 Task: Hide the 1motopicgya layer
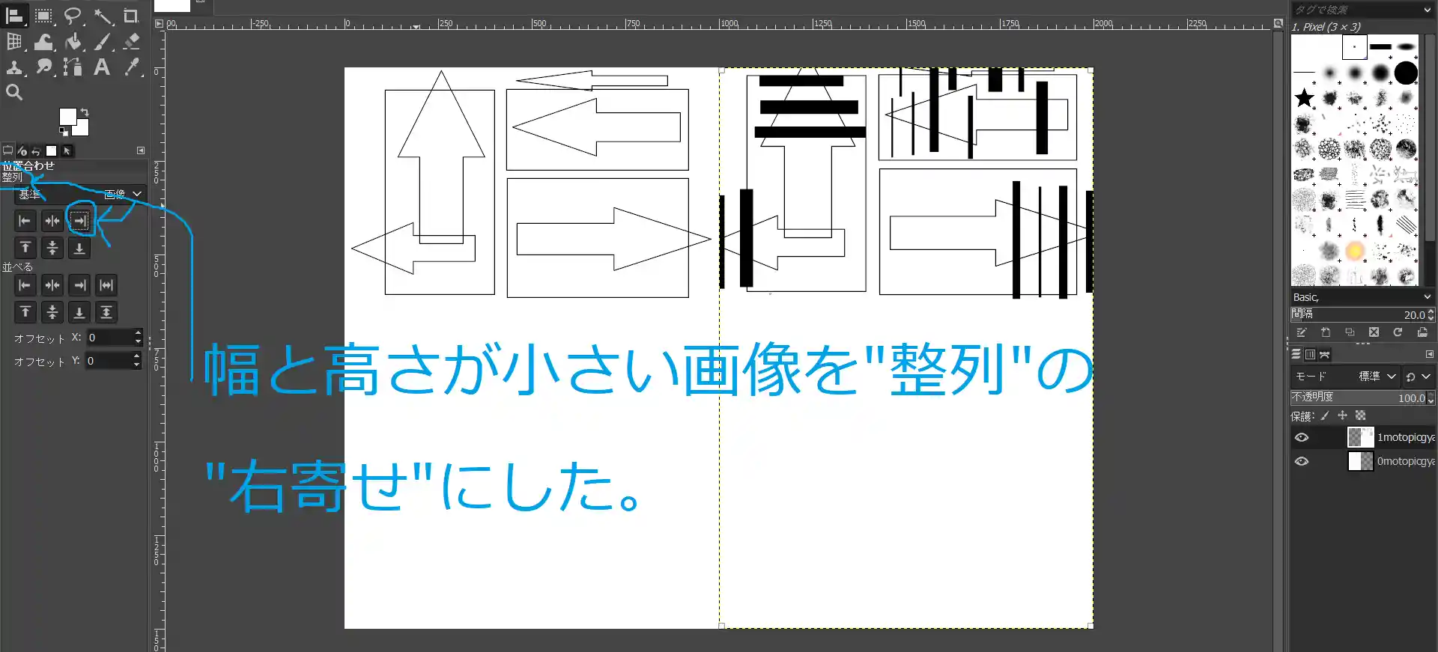1302,437
